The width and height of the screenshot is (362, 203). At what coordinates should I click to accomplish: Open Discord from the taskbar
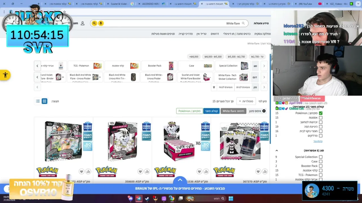click(130, 198)
